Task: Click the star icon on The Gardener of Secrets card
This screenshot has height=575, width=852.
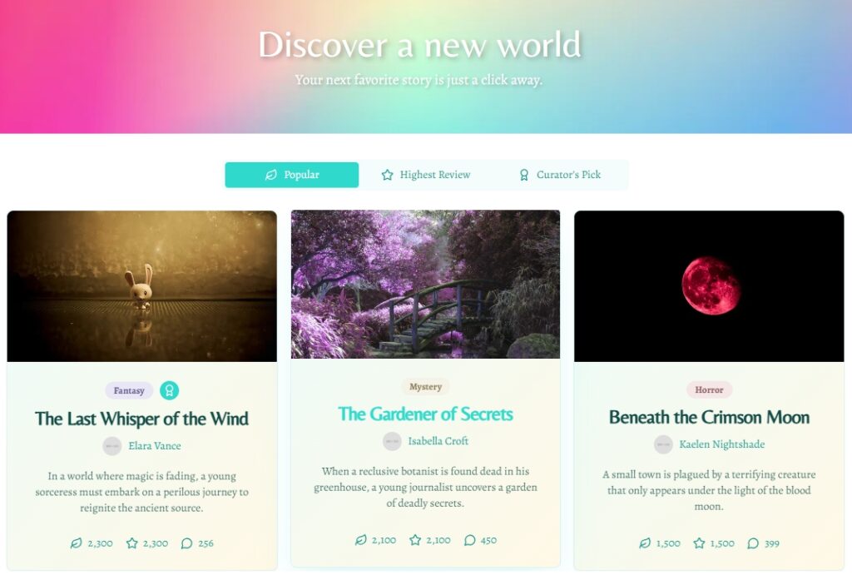Action: 415,540
